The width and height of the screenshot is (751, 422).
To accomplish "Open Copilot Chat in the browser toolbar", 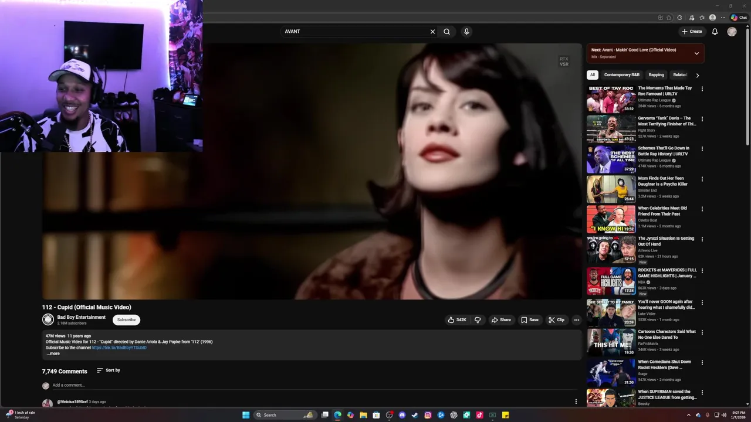I will pyautogui.click(x=739, y=18).
